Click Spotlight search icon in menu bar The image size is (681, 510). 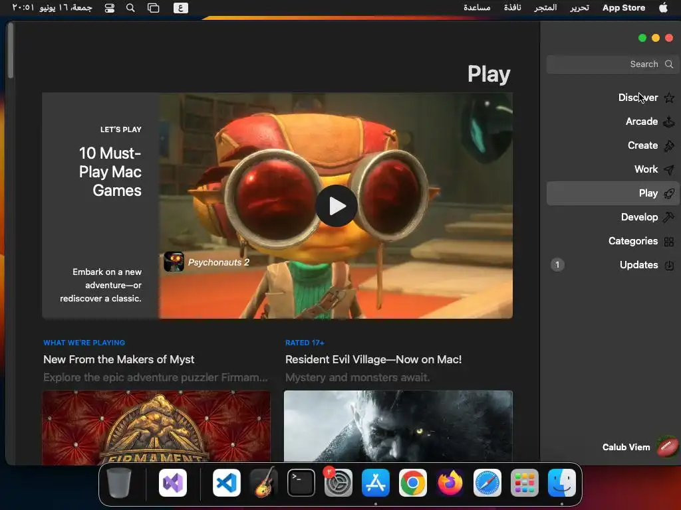coord(130,8)
